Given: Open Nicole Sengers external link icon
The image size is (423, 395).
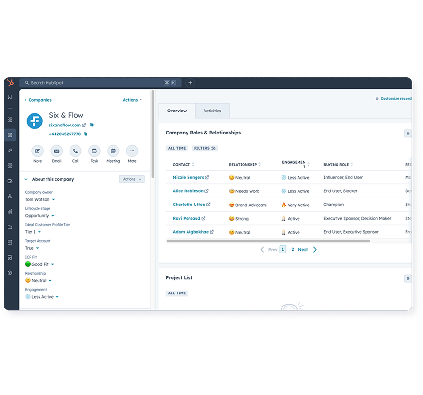Looking at the screenshot, I should click(x=207, y=177).
